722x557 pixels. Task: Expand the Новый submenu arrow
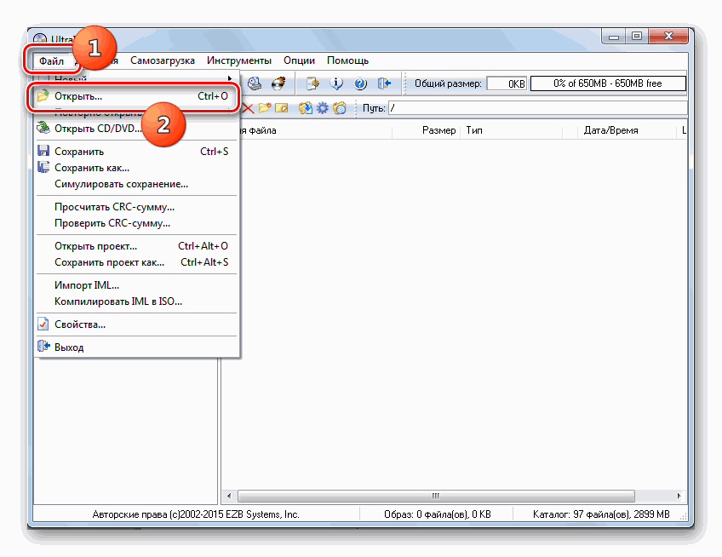pyautogui.click(x=231, y=78)
